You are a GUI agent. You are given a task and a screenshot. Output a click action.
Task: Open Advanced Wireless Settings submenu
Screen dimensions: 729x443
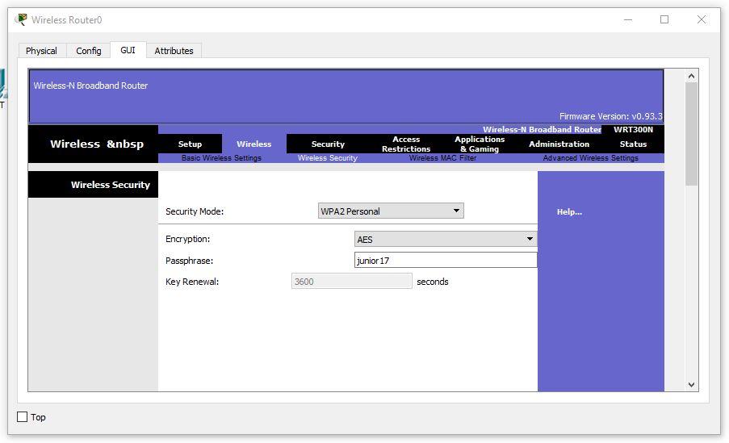(x=590, y=158)
